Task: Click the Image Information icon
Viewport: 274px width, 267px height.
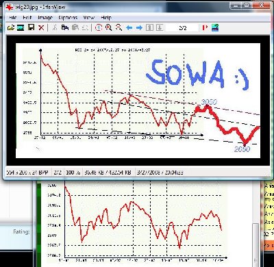Action: click(99, 27)
